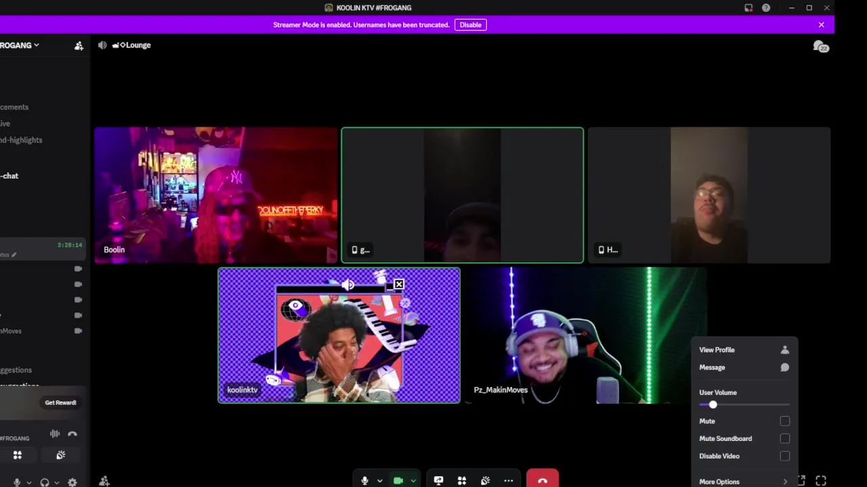Image resolution: width=867 pixels, height=487 pixels.
Task: Open User Settings gear icon
Action: [x=72, y=482]
